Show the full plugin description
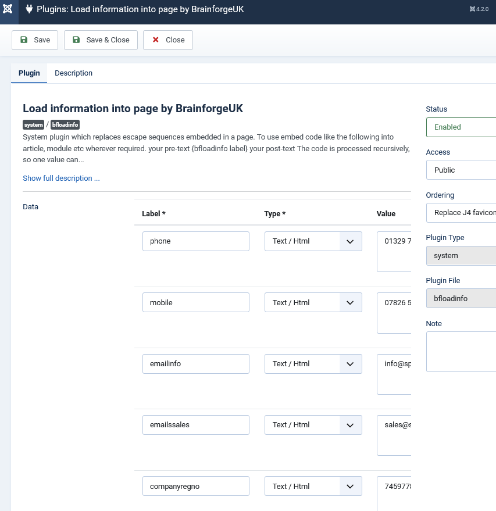496x511 pixels. (x=61, y=178)
